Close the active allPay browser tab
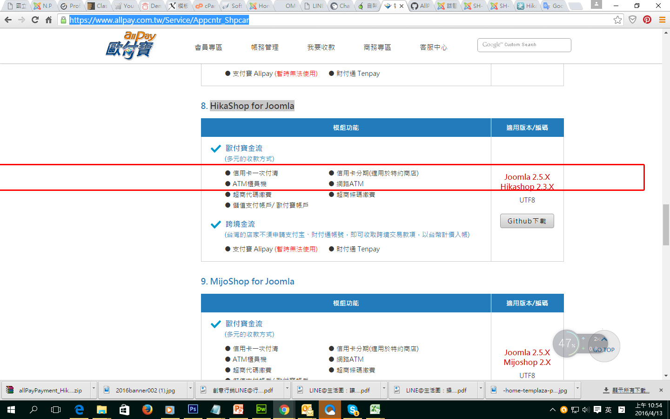The width and height of the screenshot is (670, 419). 402,6
